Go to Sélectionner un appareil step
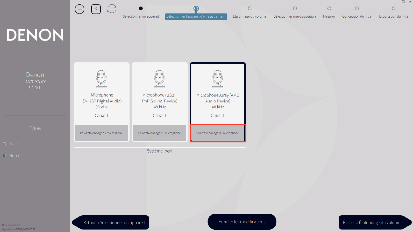The image size is (413, 232). point(141,9)
